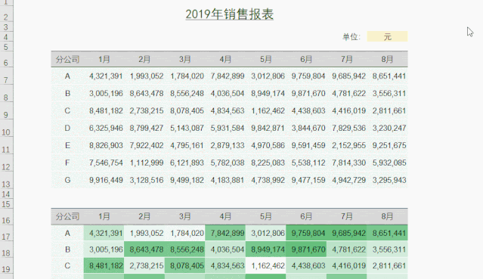Select company label F
The width and height of the screenshot is (483, 279).
click(67, 163)
